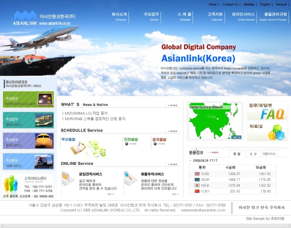The height and width of the screenshot is (228, 291).
Task: Click the 고객서비스센터 heading
Action: coord(35,178)
